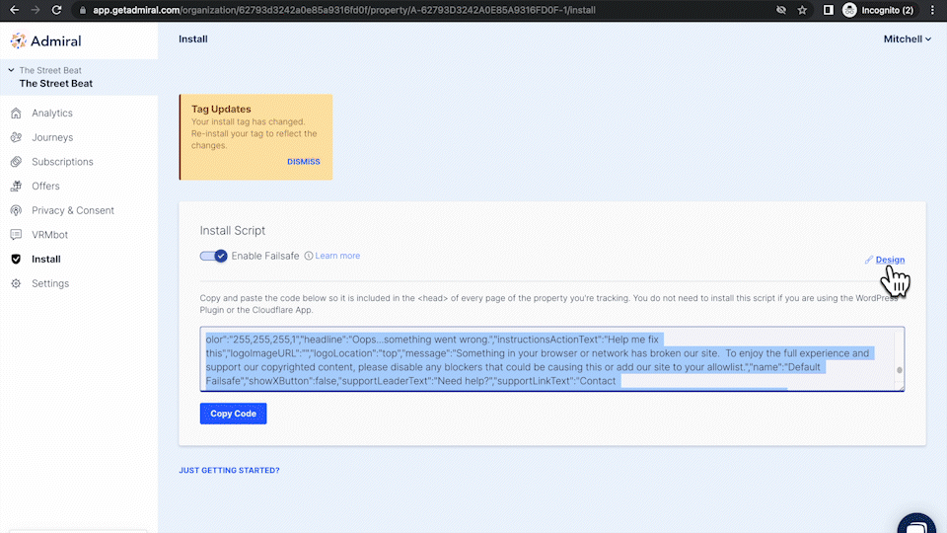The width and height of the screenshot is (947, 533).
Task: Click the Privacy & Consent fingerprint icon
Action: pyautogui.click(x=17, y=210)
